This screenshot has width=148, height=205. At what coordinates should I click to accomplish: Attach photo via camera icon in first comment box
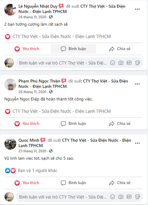pos(121,63)
